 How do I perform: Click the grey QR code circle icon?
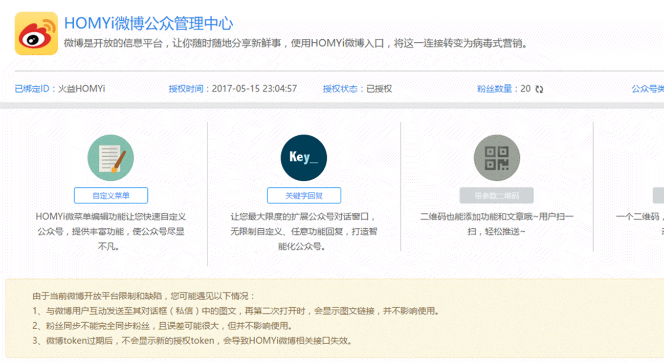(x=497, y=158)
